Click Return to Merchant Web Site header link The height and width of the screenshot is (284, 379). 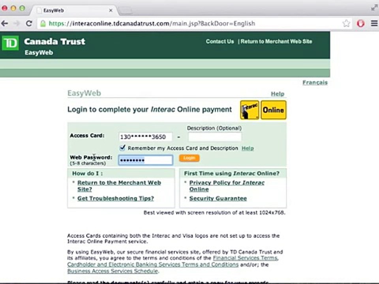(276, 41)
